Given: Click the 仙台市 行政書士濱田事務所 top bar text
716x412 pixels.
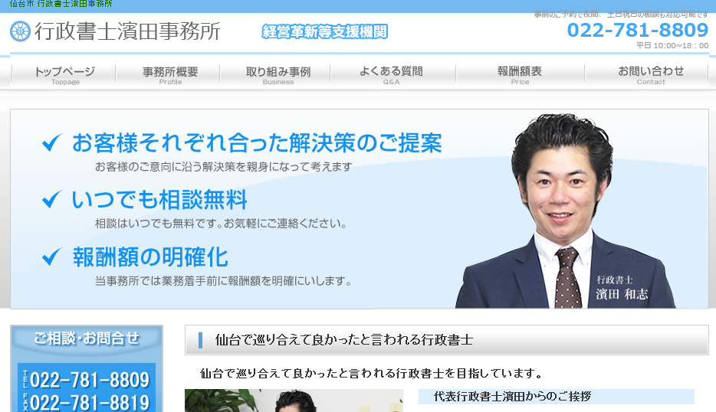Looking at the screenshot, I should pos(61,4).
